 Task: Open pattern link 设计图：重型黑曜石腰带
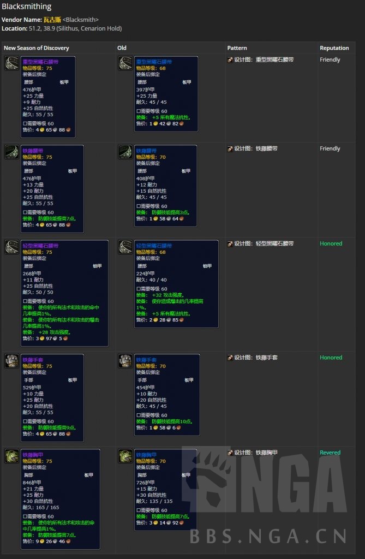click(x=264, y=60)
